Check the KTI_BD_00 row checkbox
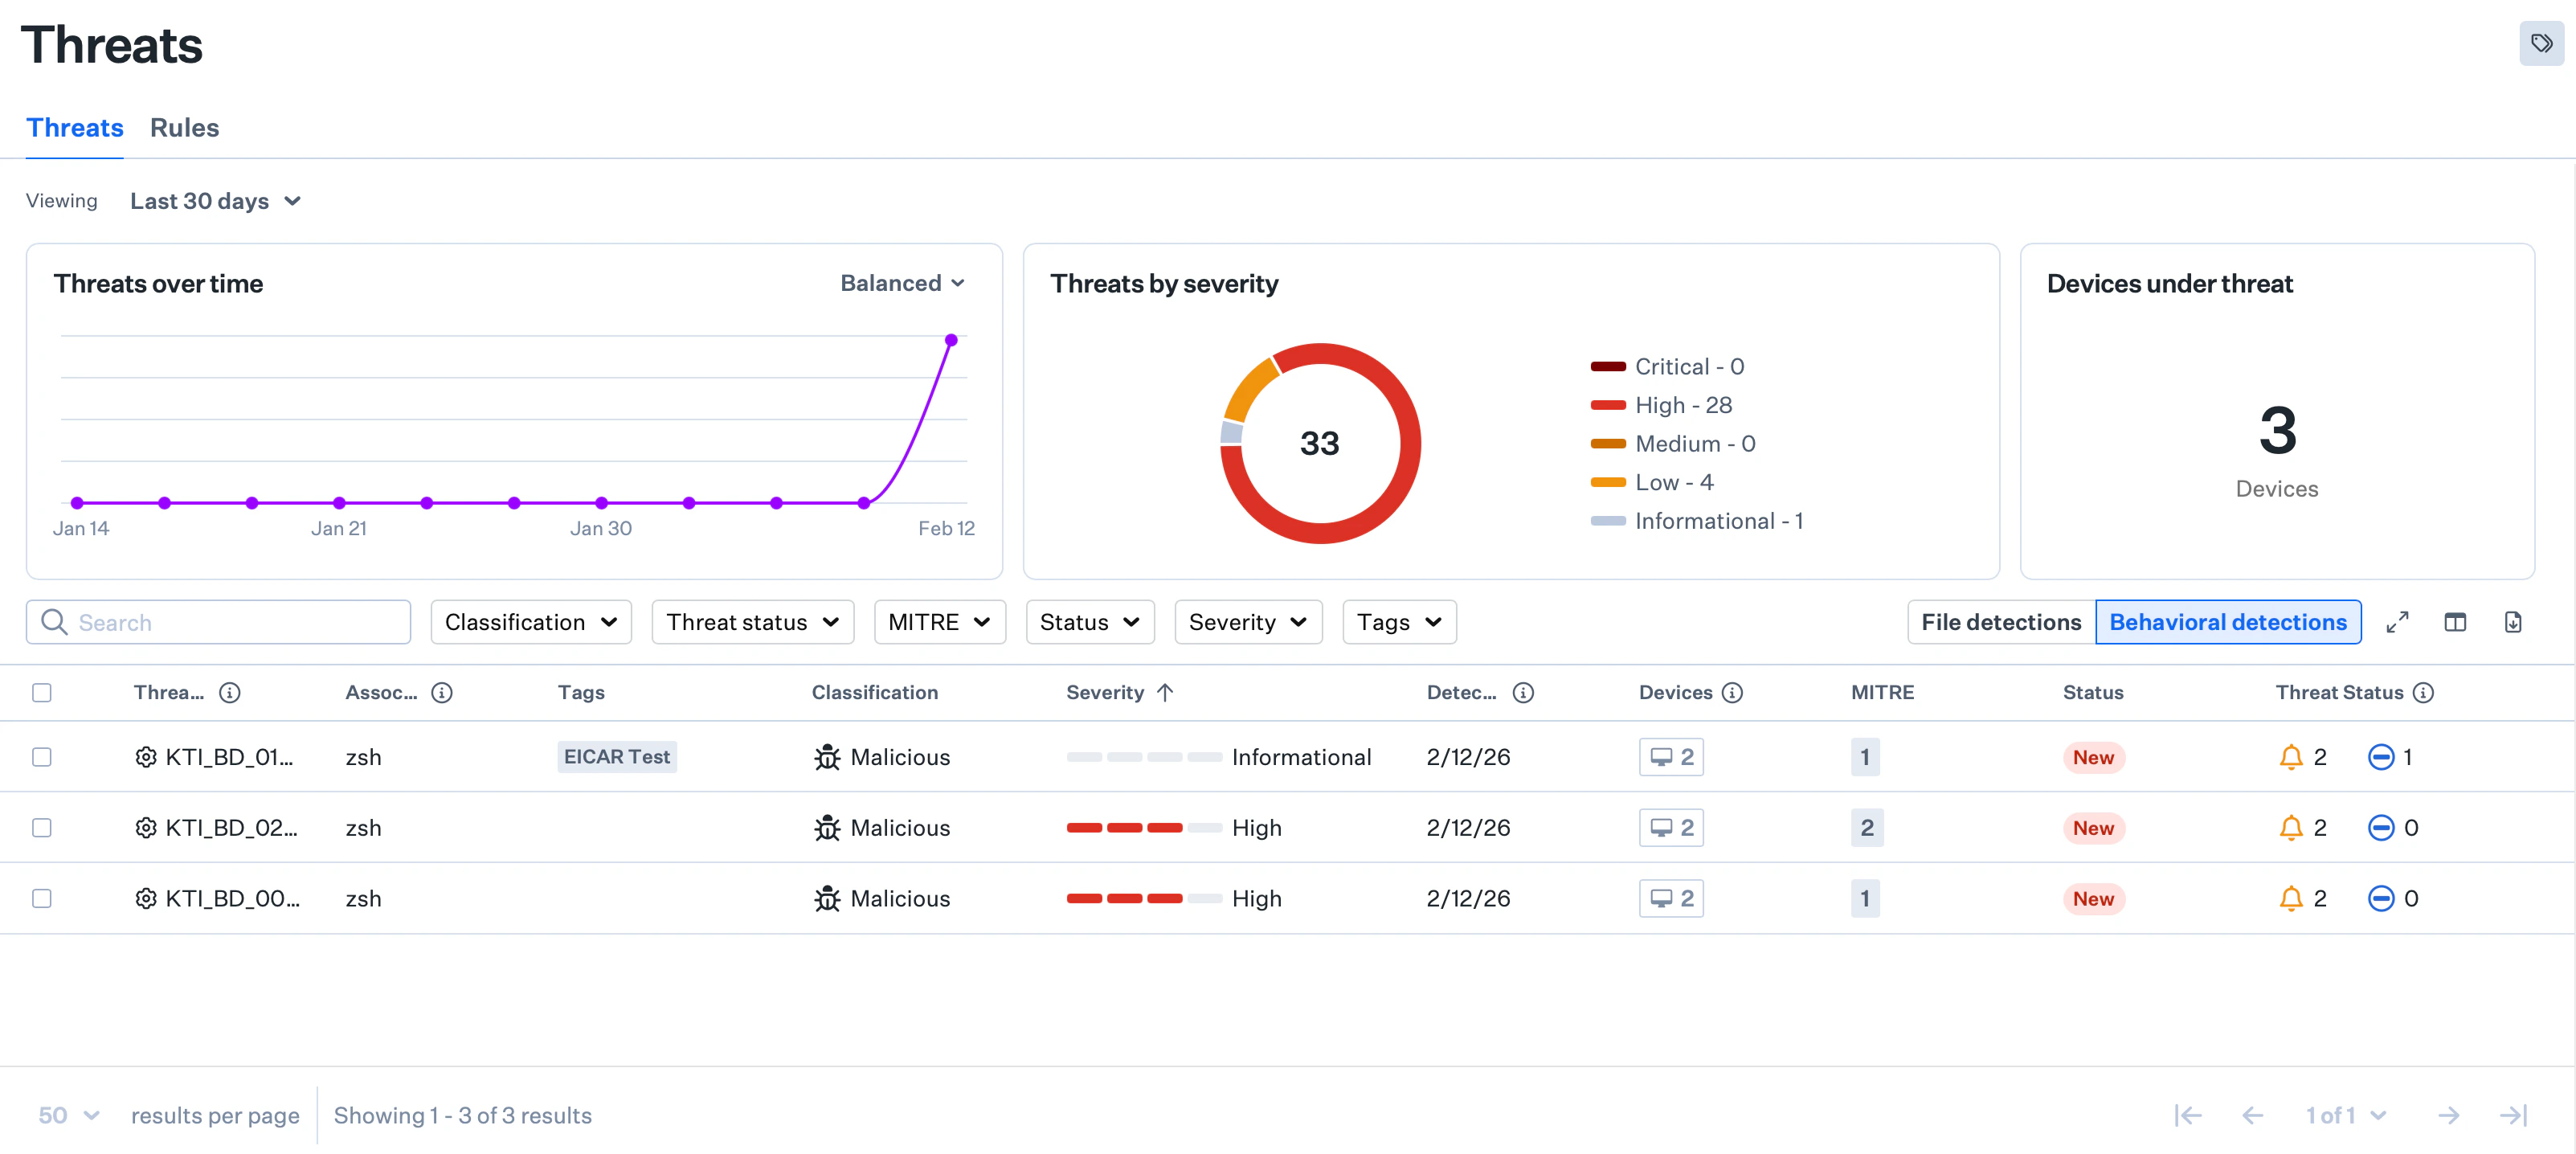Screen dimensions: 2576x1154 [41, 898]
